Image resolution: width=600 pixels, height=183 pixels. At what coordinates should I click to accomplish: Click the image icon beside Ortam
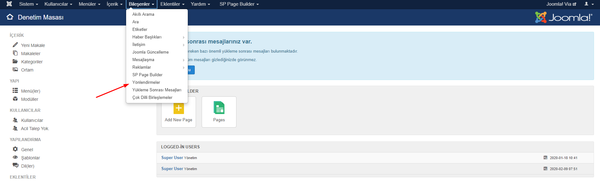click(15, 70)
